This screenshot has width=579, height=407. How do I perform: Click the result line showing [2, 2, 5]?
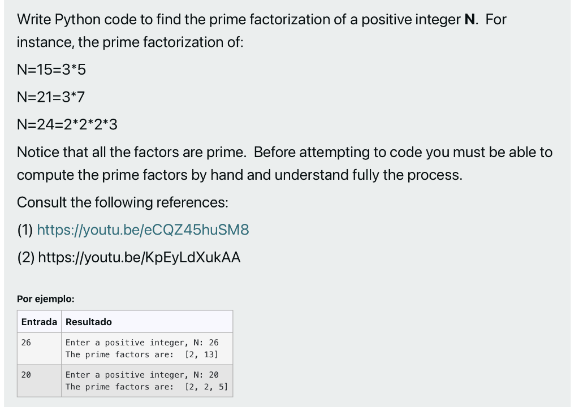click(146, 387)
